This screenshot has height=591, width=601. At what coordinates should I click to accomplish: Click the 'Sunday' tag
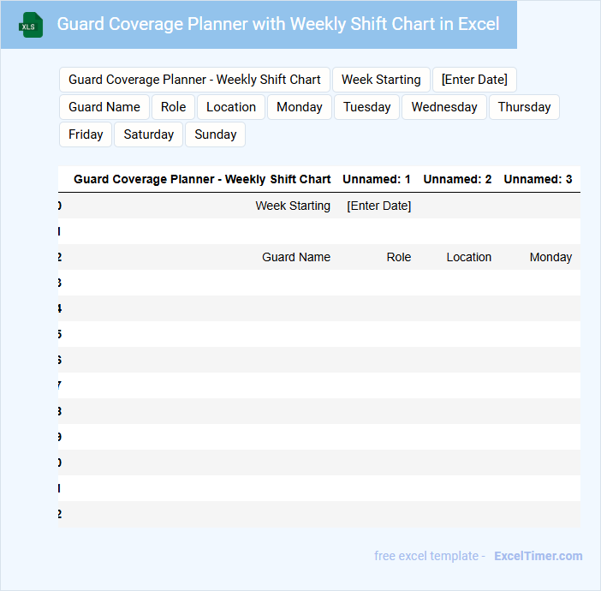pyautogui.click(x=216, y=134)
